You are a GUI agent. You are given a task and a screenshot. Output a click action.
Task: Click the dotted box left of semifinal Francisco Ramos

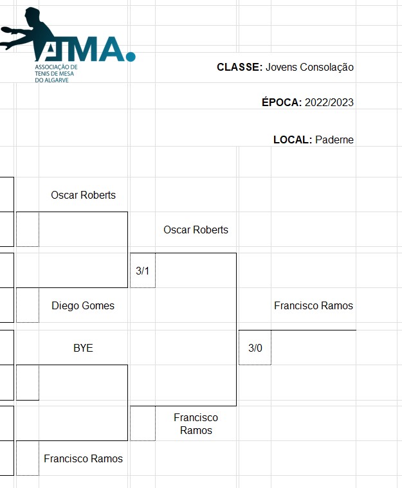click(x=142, y=424)
